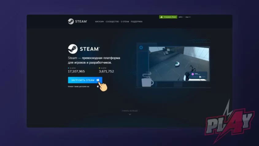This screenshot has height=146, width=259.
Task: Open the СООБЩЕСТВО menu
Action: coord(112,22)
